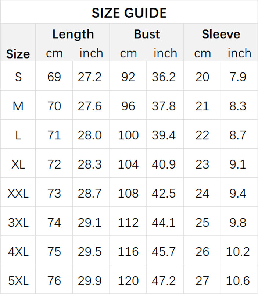Click the 27.2 inch length cell
Image resolution: width=258 pixels, height=294 pixels.
pos(90,77)
